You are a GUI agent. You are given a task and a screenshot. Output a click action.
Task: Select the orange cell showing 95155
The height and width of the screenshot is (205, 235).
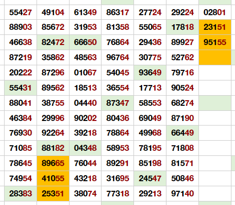click(215, 43)
